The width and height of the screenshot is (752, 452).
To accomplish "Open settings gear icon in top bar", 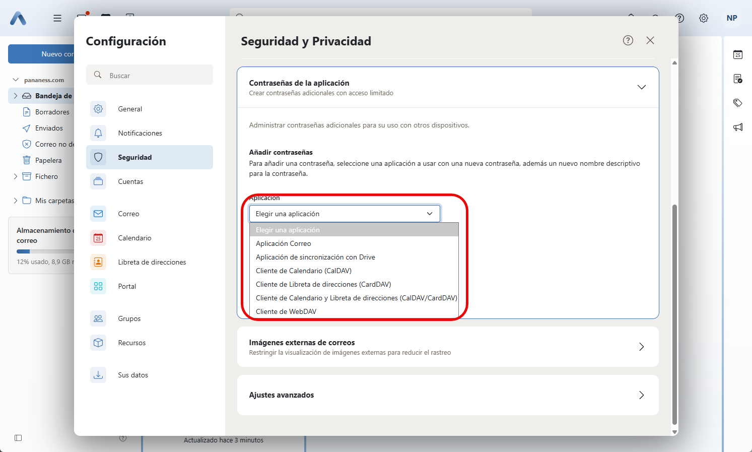I will tap(704, 18).
